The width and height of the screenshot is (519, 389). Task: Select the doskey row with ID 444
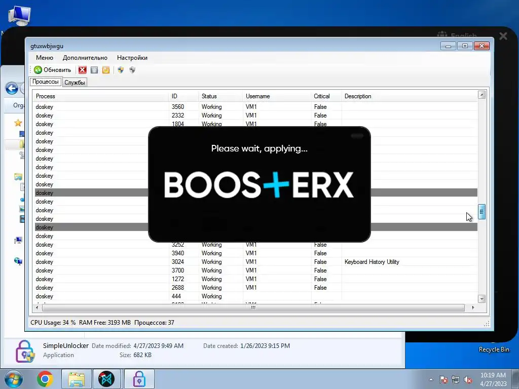(x=256, y=296)
